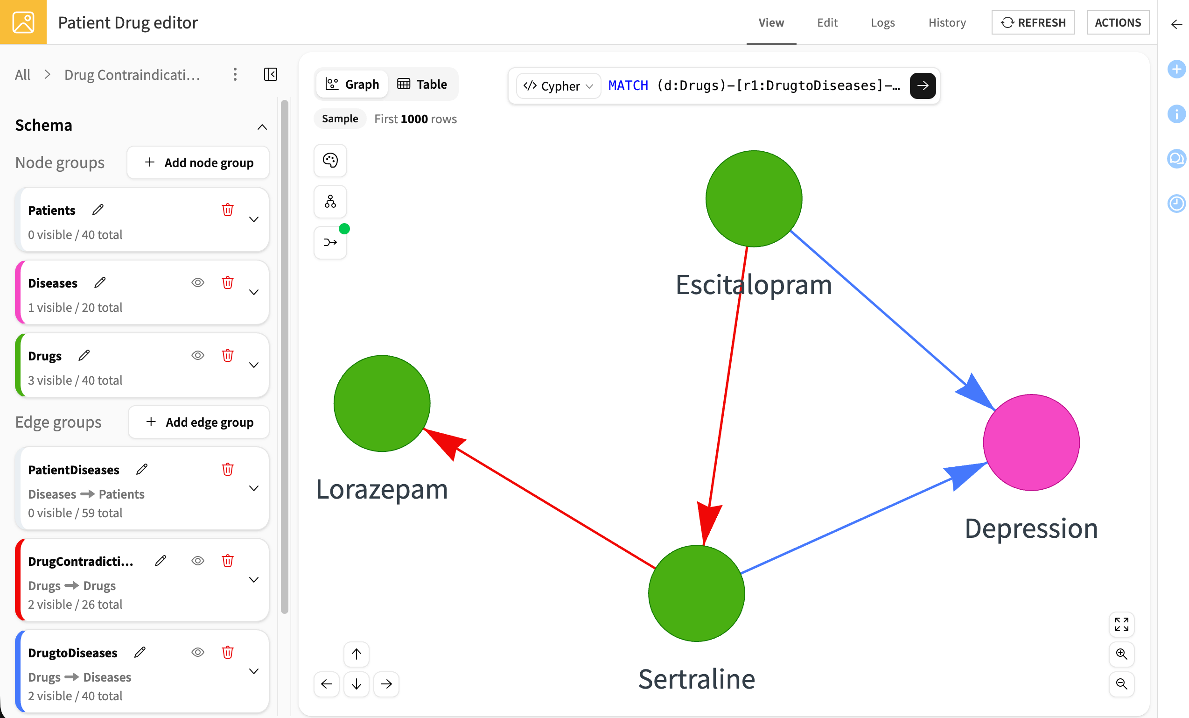Delete the Diseases node group
The width and height of the screenshot is (1189, 718).
(228, 283)
